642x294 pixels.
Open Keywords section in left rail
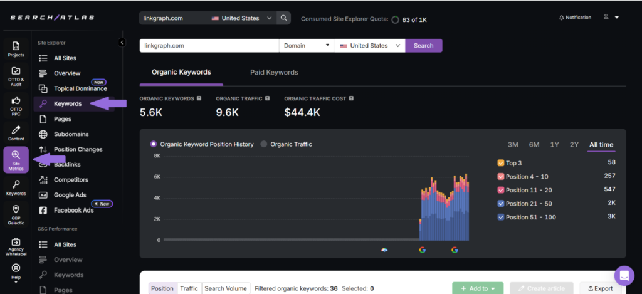(x=16, y=187)
